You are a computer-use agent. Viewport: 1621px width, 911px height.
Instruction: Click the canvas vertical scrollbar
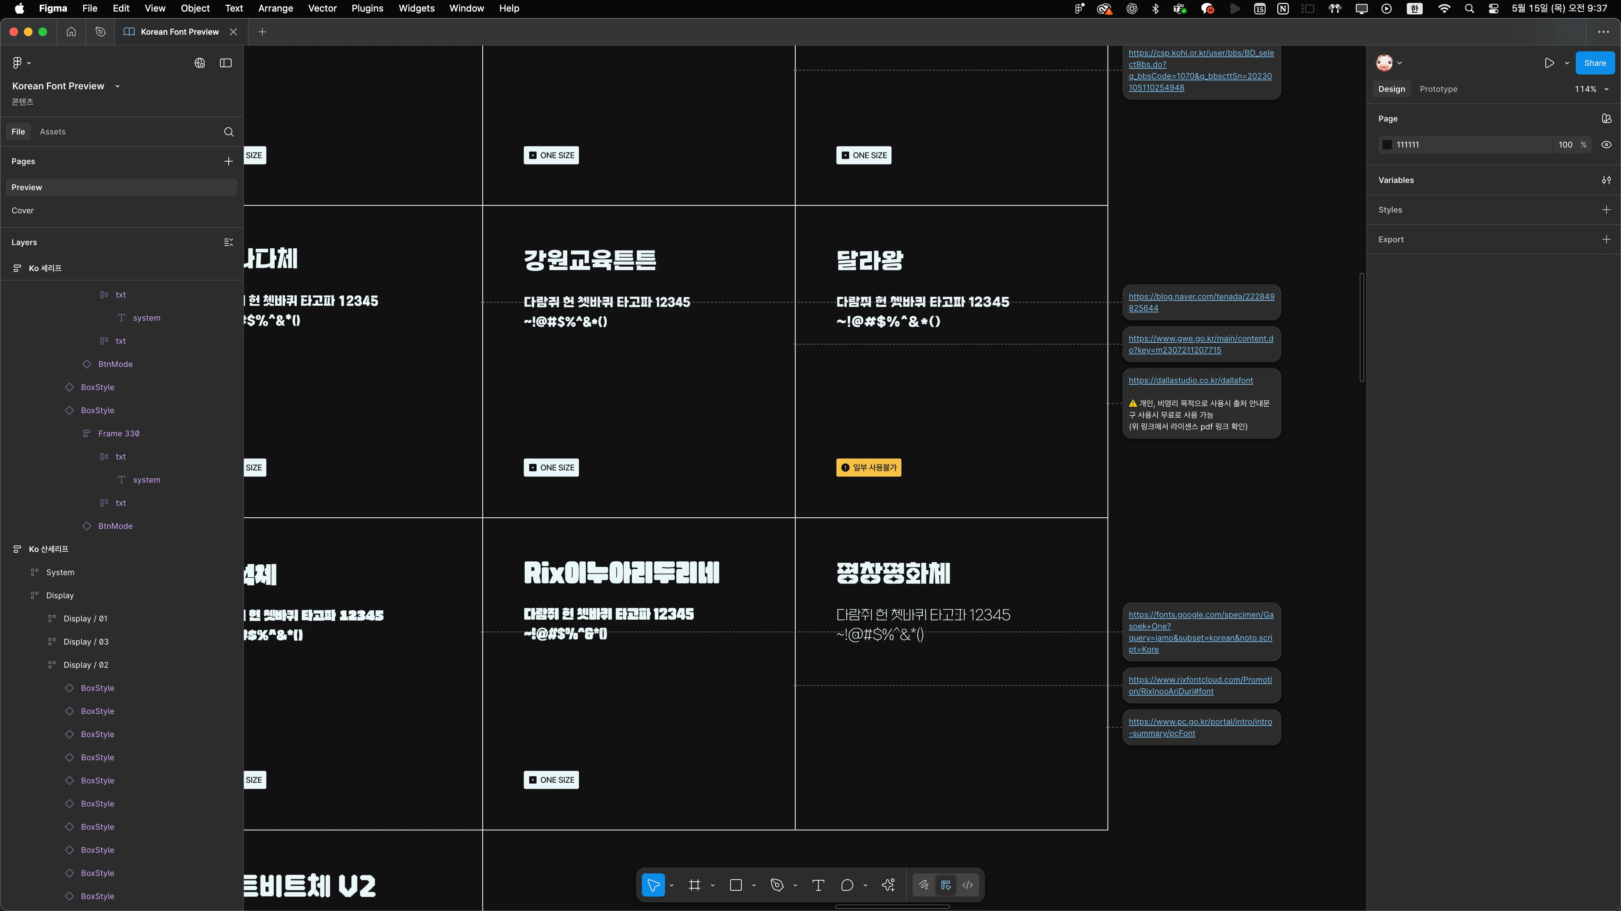click(x=1361, y=328)
